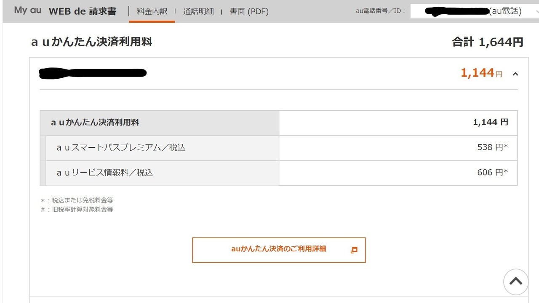
Task: Click the 538 円 amount cell
Action: [x=398, y=148]
